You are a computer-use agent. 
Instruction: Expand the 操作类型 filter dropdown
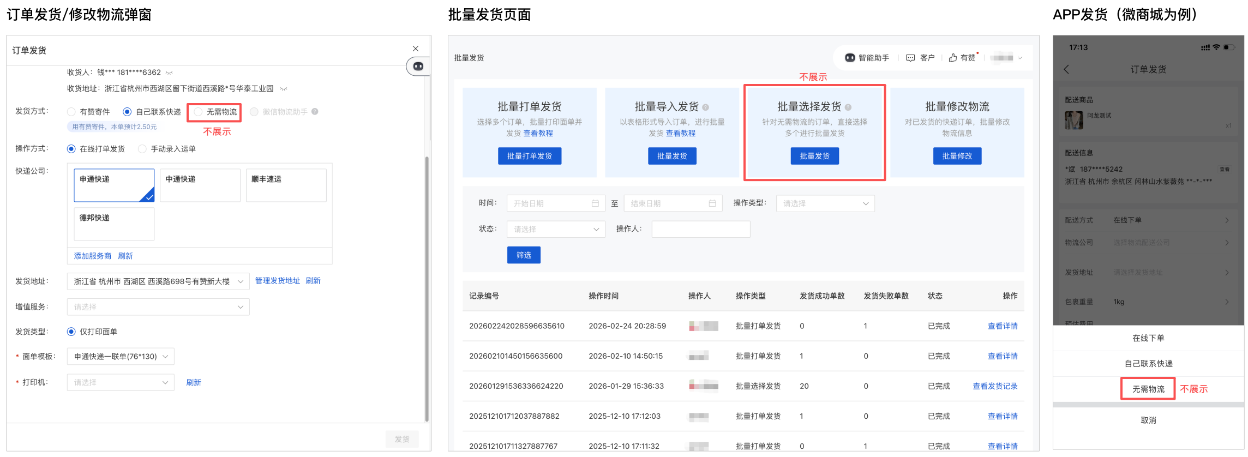825,203
